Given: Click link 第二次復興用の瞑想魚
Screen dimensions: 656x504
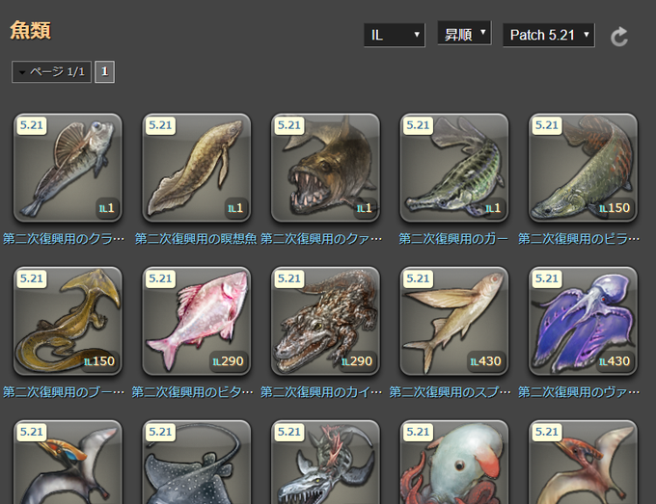Looking at the screenshot, I should click(196, 239).
